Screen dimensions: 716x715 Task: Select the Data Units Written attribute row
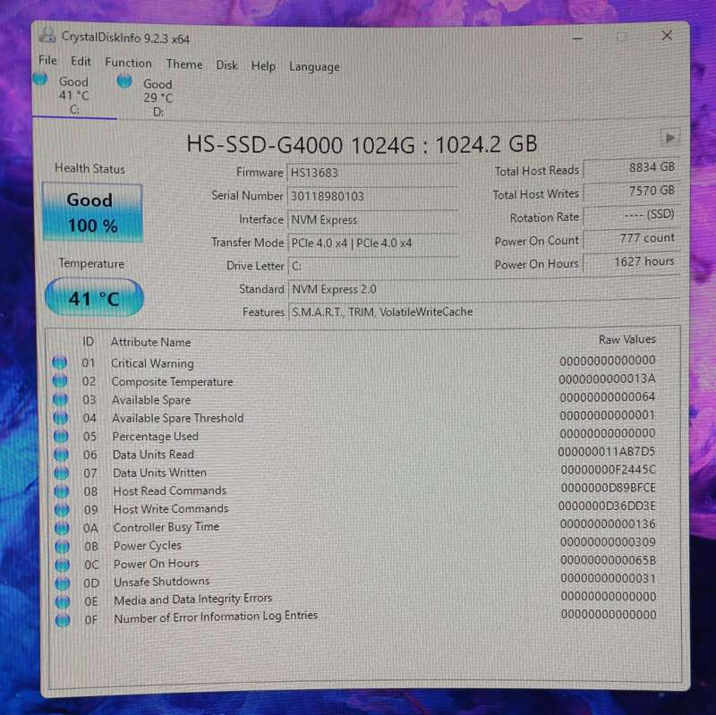coord(354,472)
